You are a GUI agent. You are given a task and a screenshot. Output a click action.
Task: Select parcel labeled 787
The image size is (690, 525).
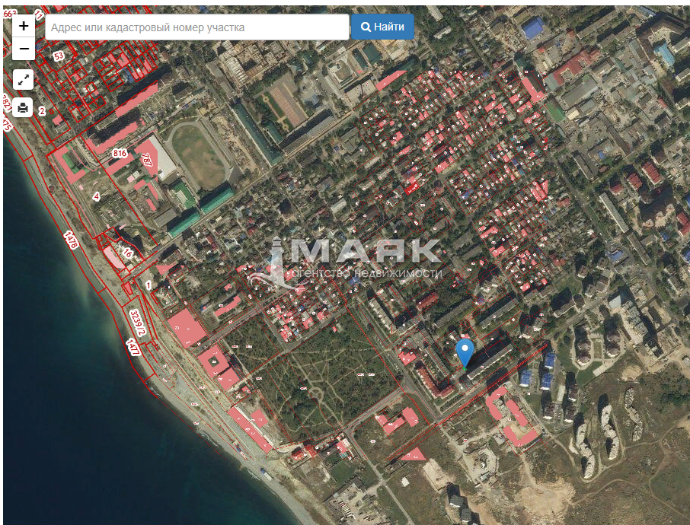[x=147, y=161]
